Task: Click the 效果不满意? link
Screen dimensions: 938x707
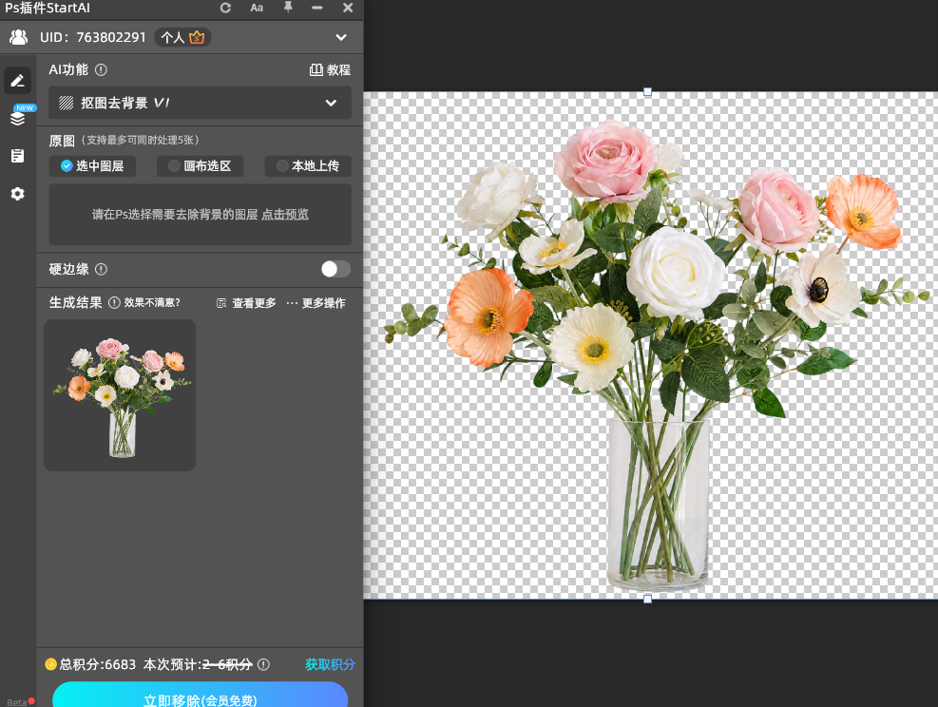Action: 152,302
